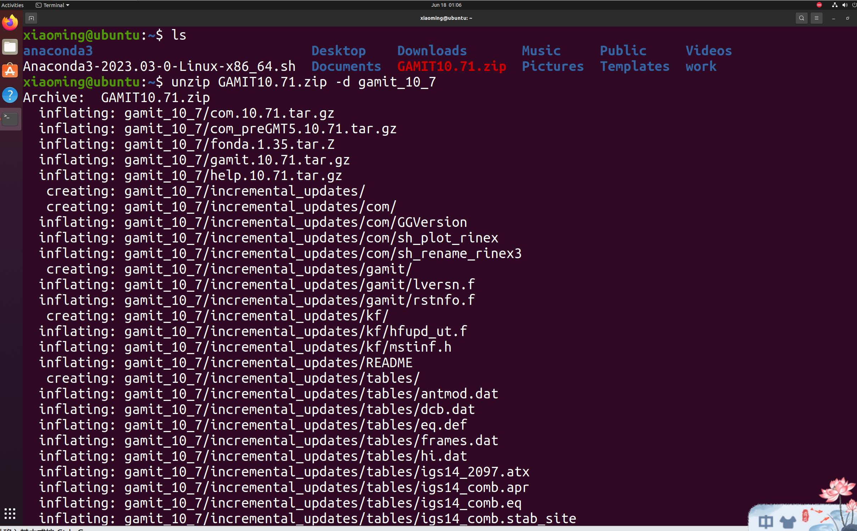Click the unzip command's gamit_10_7 argument
The width and height of the screenshot is (857, 531).
[397, 82]
